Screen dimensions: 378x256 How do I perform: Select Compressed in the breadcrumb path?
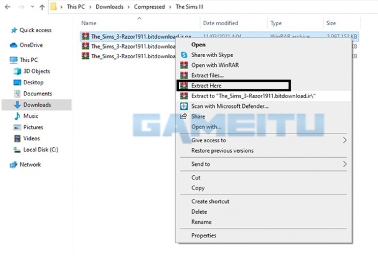149,7
